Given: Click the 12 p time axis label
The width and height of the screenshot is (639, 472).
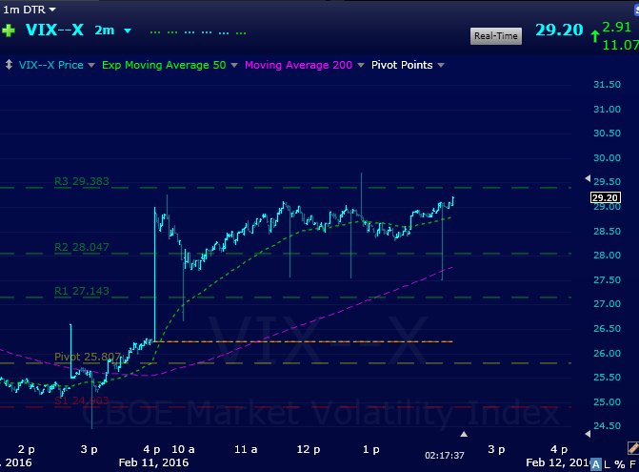Looking at the screenshot, I should click(x=309, y=449).
